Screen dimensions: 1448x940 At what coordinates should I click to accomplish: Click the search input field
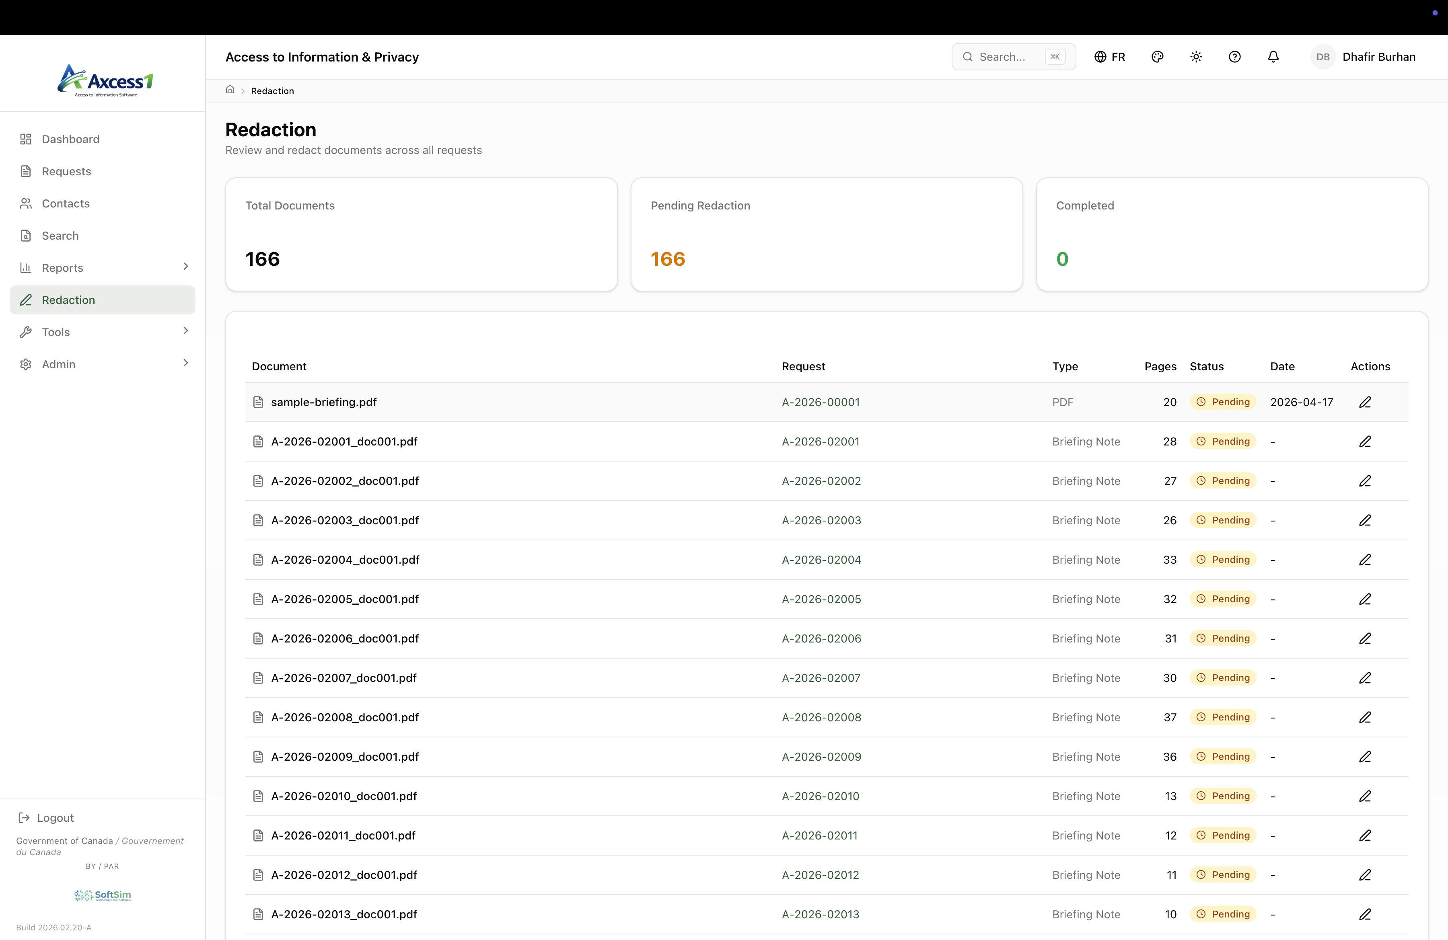pyautogui.click(x=1010, y=57)
